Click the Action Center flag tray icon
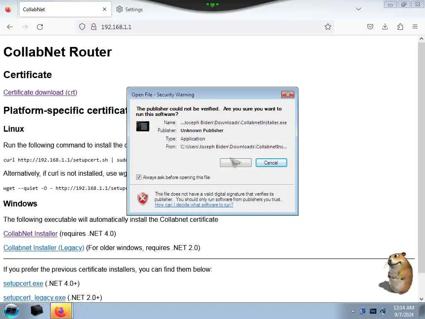The width and height of the screenshot is (425, 319). click(363, 311)
